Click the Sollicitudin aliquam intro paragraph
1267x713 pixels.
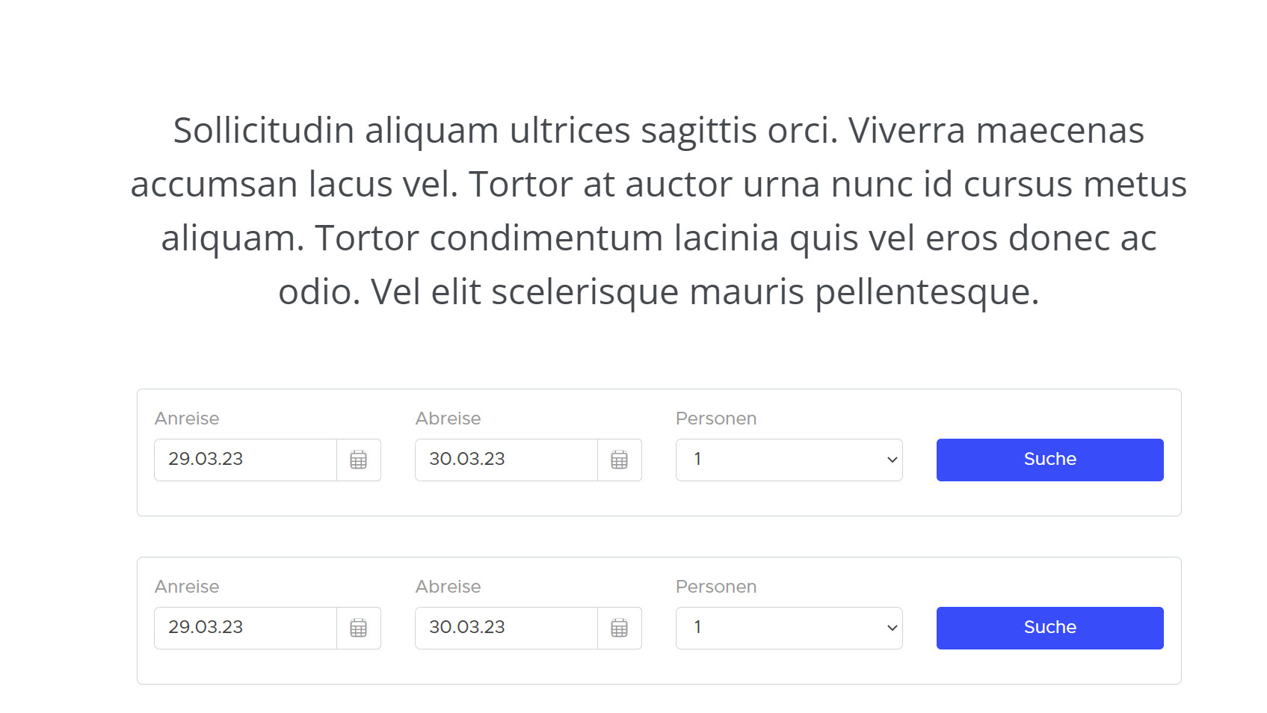tap(659, 211)
